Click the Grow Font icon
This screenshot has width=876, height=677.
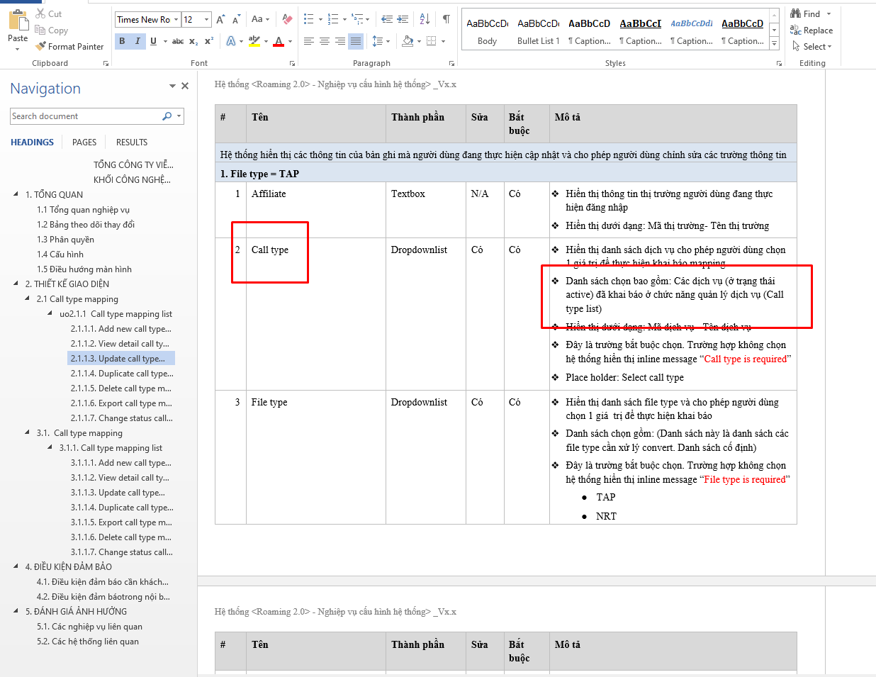(220, 19)
